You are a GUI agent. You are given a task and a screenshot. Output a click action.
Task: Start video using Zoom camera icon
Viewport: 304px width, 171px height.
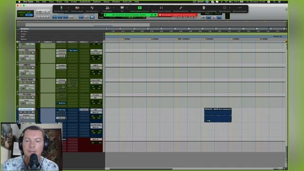pyautogui.click(x=77, y=8)
